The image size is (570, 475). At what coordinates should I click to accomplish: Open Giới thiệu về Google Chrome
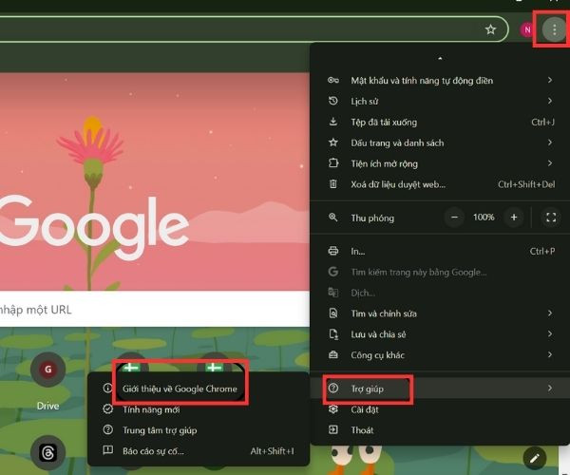199,389
